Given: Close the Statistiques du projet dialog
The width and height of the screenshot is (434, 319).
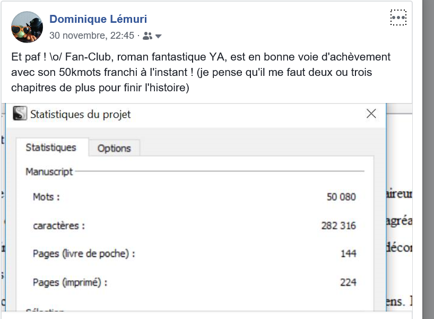Looking at the screenshot, I should pos(371,114).
